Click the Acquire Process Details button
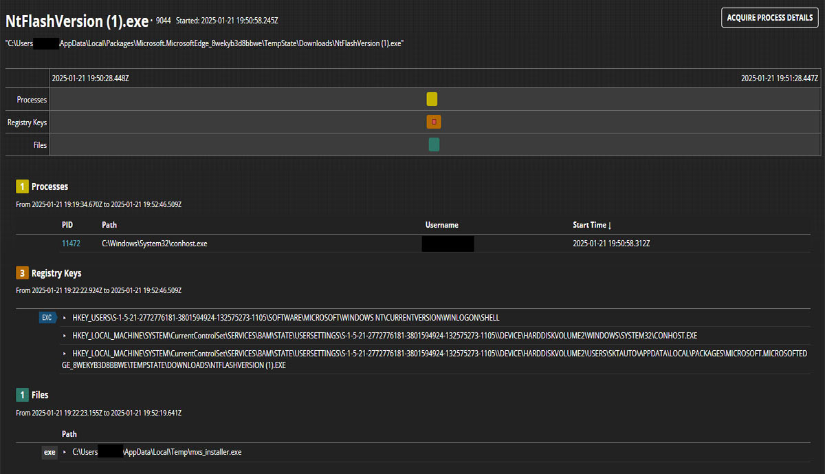The image size is (825, 474). coord(769,18)
